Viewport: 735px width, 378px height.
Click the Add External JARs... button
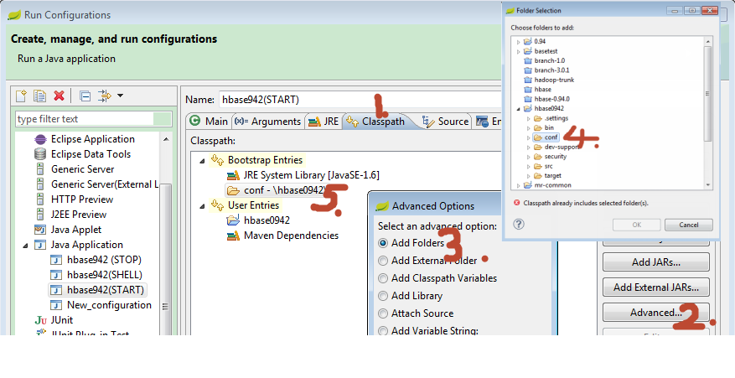point(655,287)
